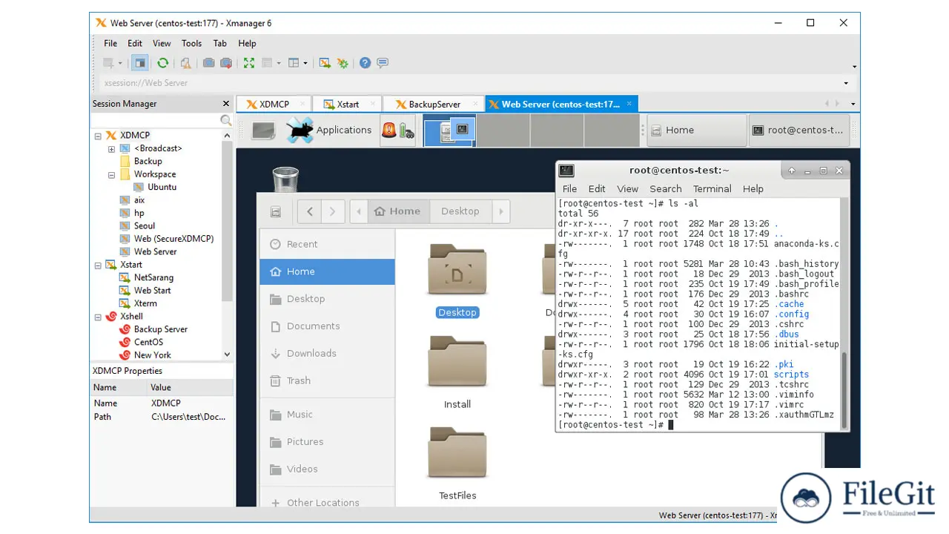
Task: Click the red alarm notification panel icon
Action: [x=389, y=131]
